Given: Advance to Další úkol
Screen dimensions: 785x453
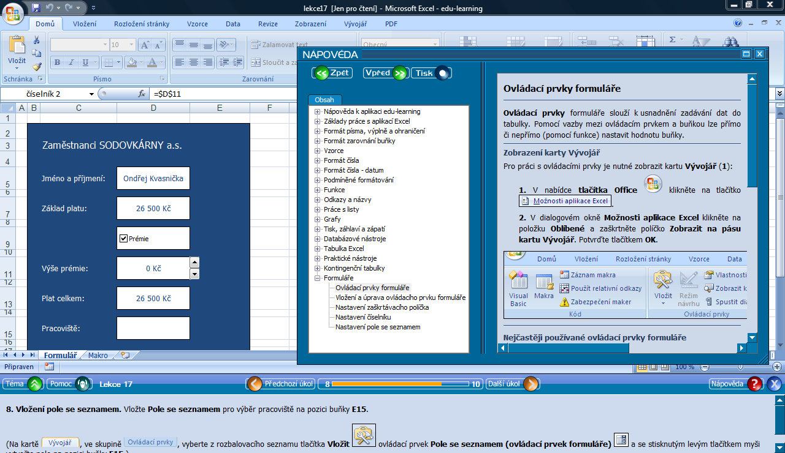Looking at the screenshot, I should [512, 384].
